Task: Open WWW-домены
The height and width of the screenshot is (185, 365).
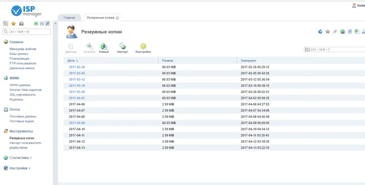Action: pos(20,85)
